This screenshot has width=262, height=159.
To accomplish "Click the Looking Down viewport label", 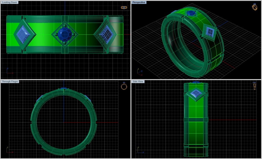I will pyautogui.click(x=9, y=3).
